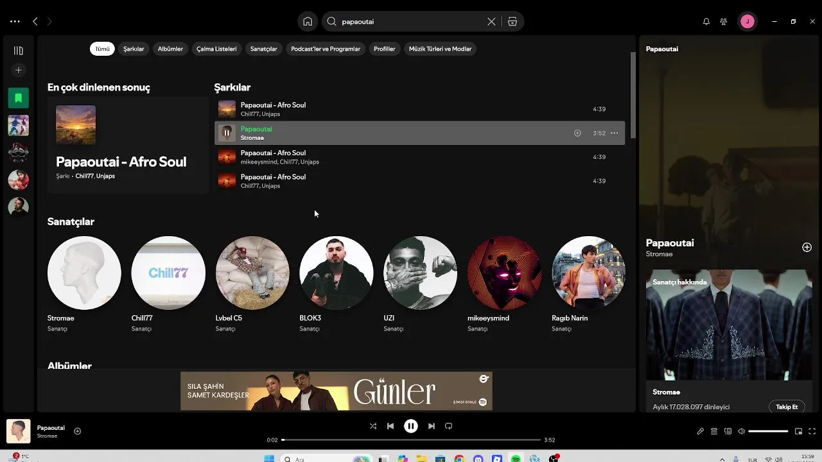Add Papaoutai to library in right panel
Viewport: 822px width, 462px height.
coord(807,247)
